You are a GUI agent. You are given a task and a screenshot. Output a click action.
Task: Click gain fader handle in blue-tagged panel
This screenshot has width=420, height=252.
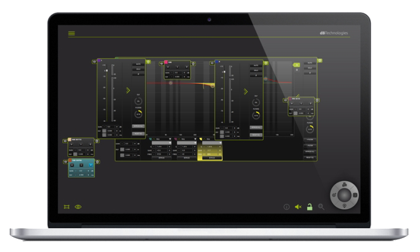click(x=224, y=72)
